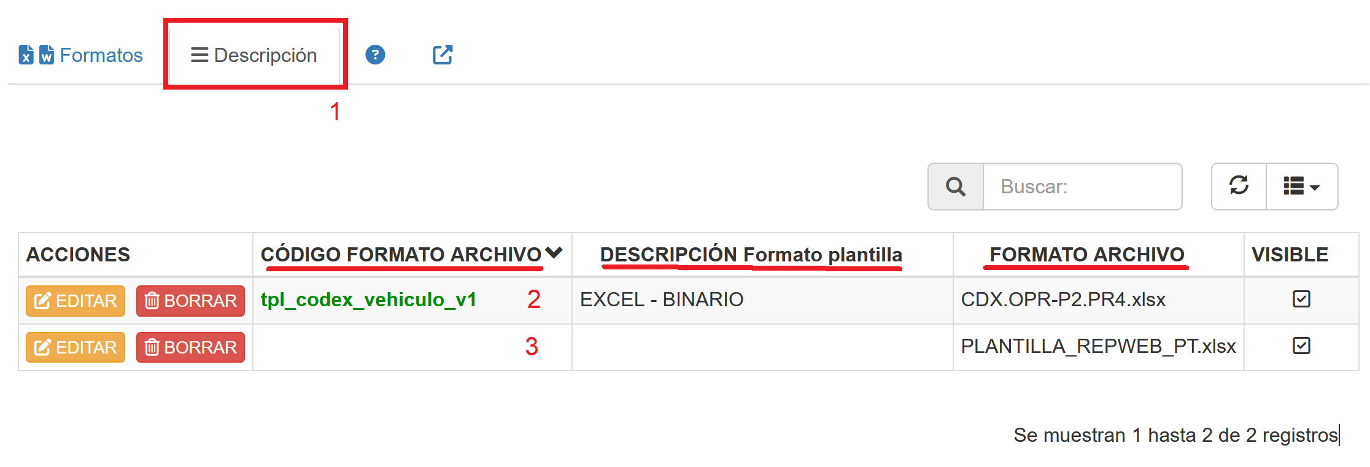Click the hamburger icon on Descripción tab
Screen dimensions: 1370x467
(199, 55)
